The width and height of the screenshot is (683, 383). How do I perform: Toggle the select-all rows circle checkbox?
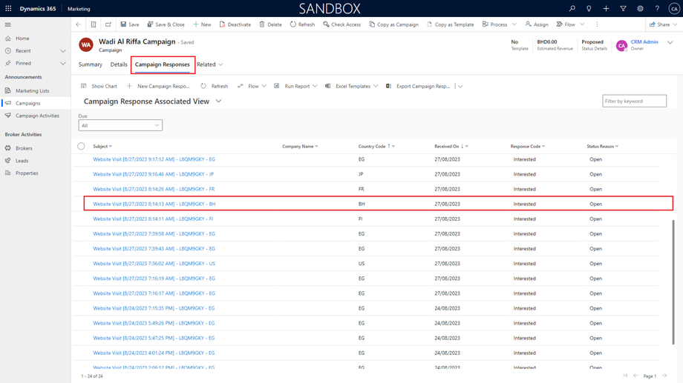(81, 147)
